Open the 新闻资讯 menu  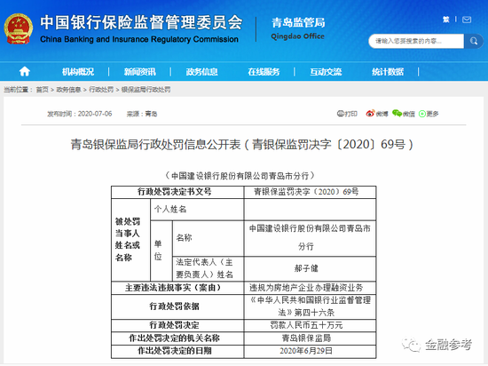139,72
